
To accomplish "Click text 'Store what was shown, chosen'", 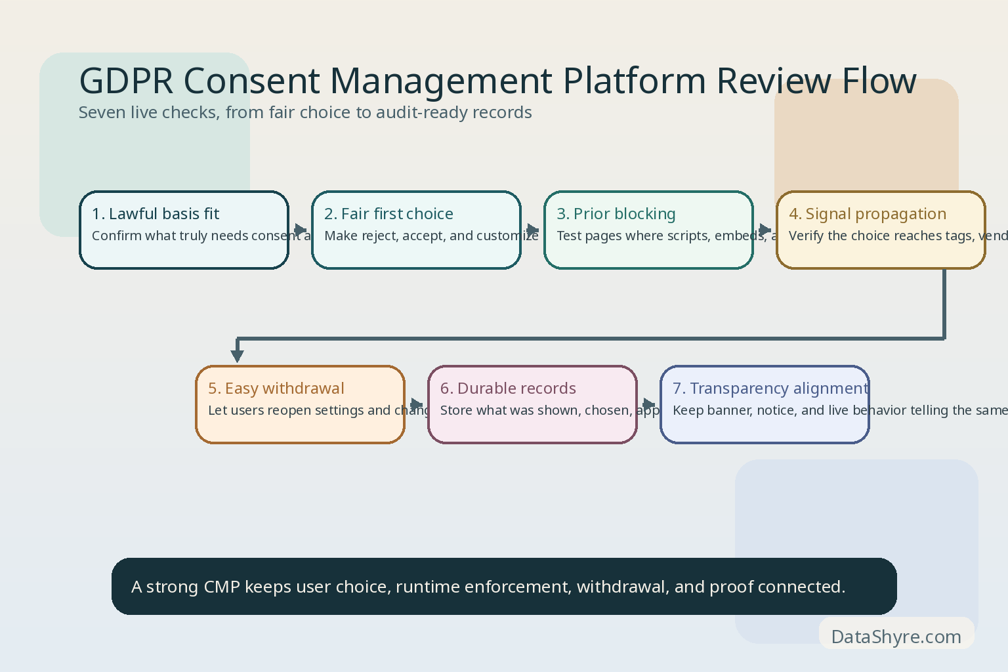I will 536,410.
